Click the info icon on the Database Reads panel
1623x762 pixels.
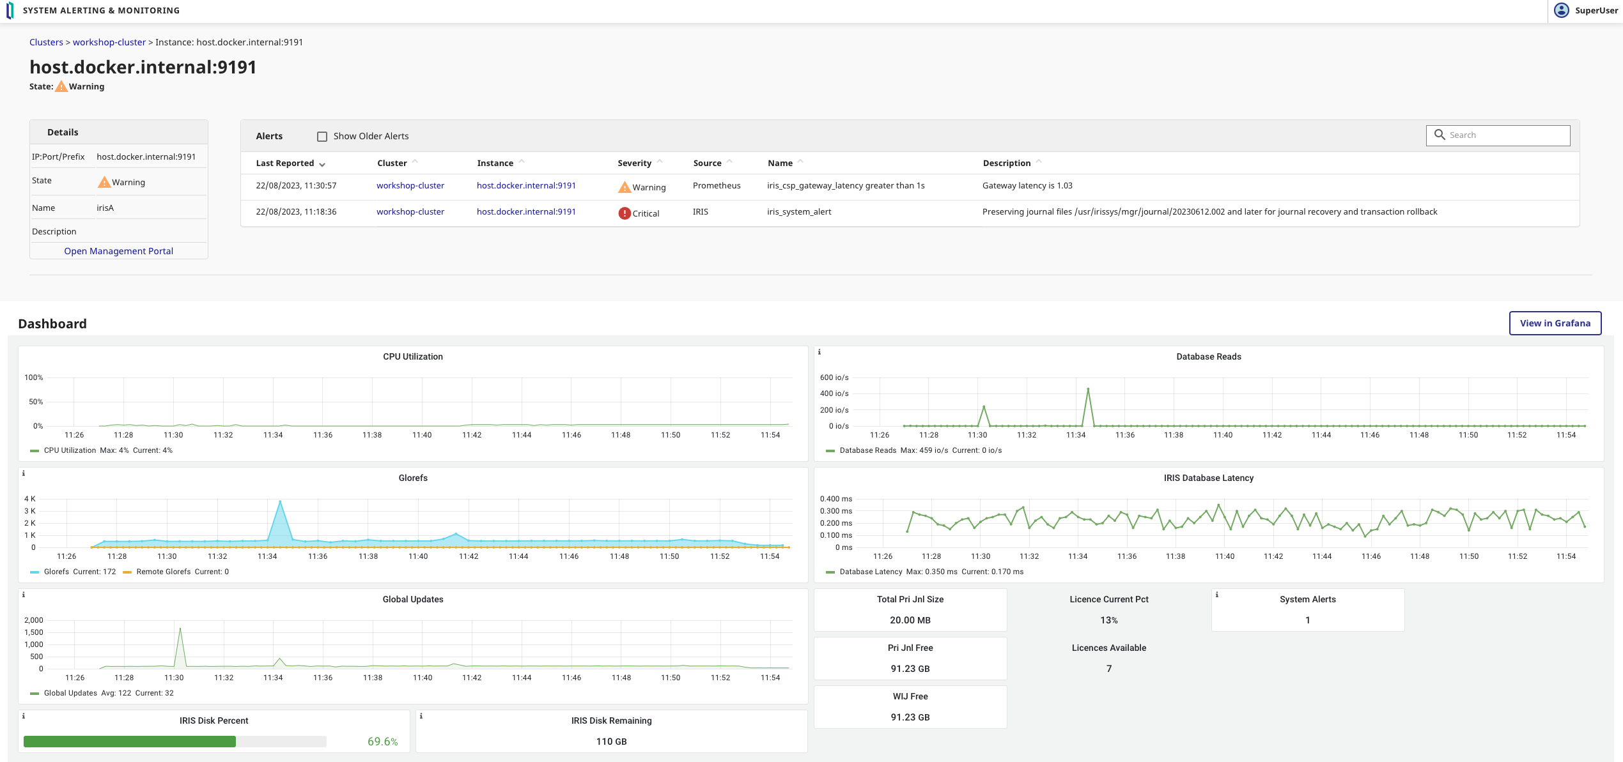[819, 352]
